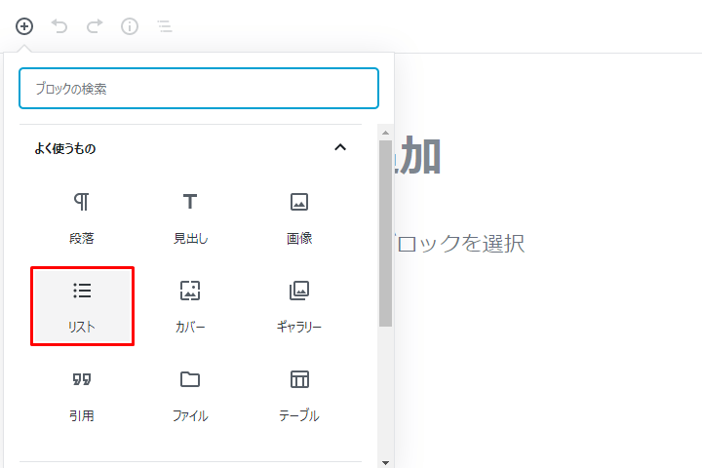Viewport: 702px width, 468px height.
Task: Insert the 見出し heading block
Action: (190, 218)
